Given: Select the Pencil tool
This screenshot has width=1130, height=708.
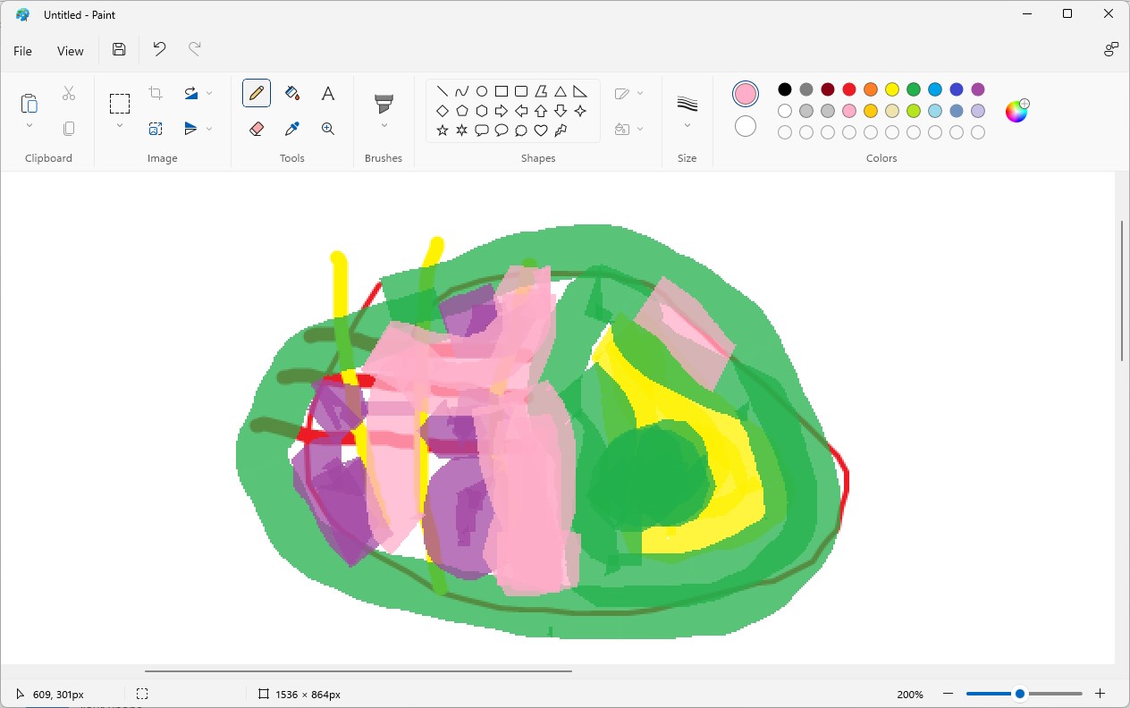Looking at the screenshot, I should click(x=257, y=92).
